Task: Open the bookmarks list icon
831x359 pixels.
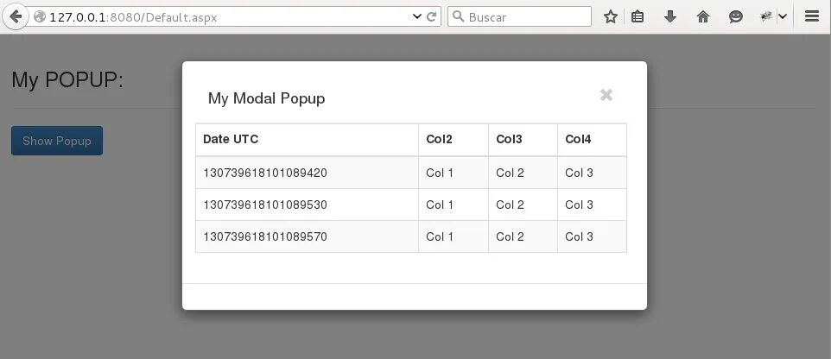Action: click(x=638, y=16)
